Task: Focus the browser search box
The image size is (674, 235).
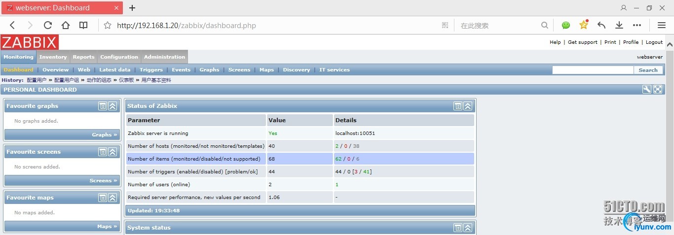Action: coord(498,25)
